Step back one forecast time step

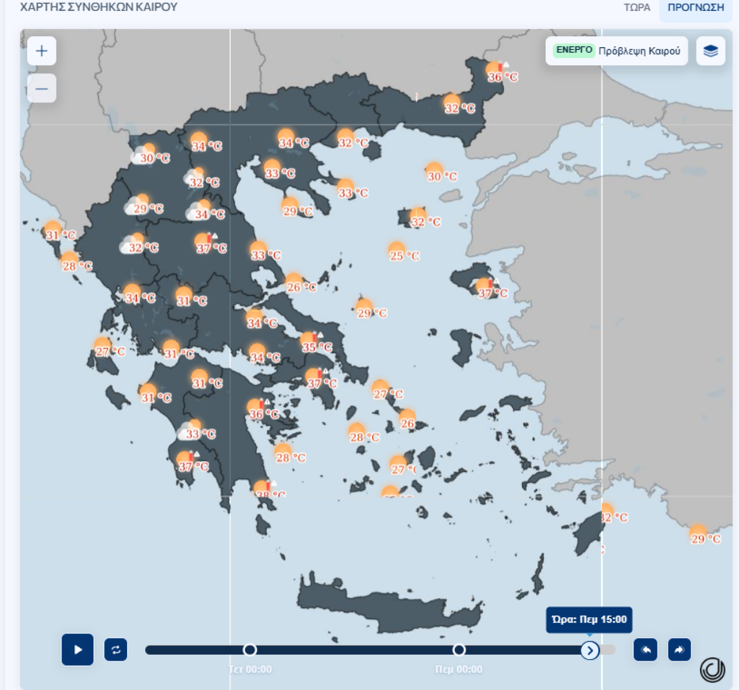[646, 649]
